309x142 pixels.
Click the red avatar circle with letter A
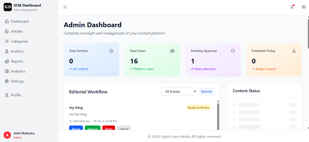7,135
